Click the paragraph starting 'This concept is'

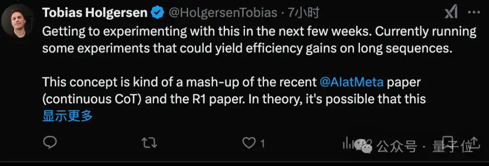pyautogui.click(x=234, y=91)
